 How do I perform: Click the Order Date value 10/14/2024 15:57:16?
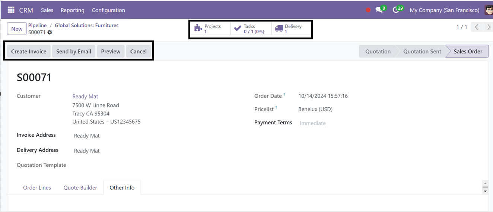point(323,96)
